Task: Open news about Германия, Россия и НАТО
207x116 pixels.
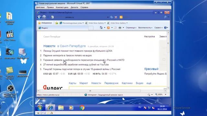Action: [84, 60]
